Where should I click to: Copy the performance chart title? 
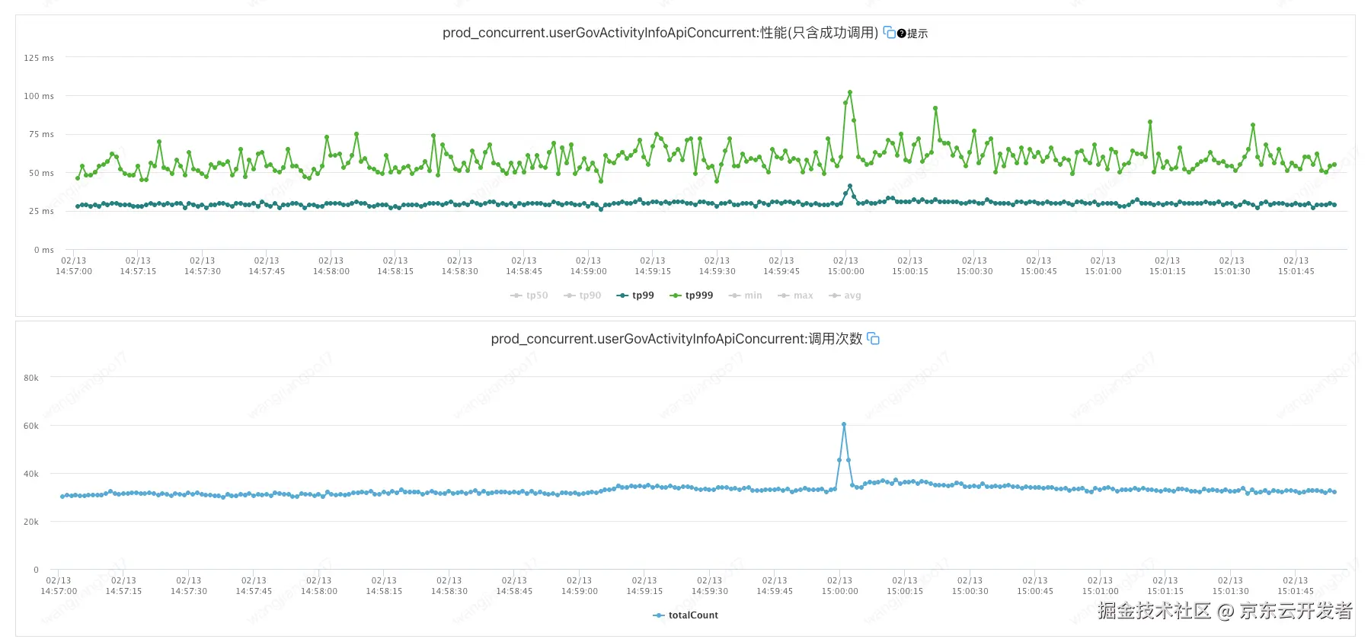pyautogui.click(x=889, y=33)
